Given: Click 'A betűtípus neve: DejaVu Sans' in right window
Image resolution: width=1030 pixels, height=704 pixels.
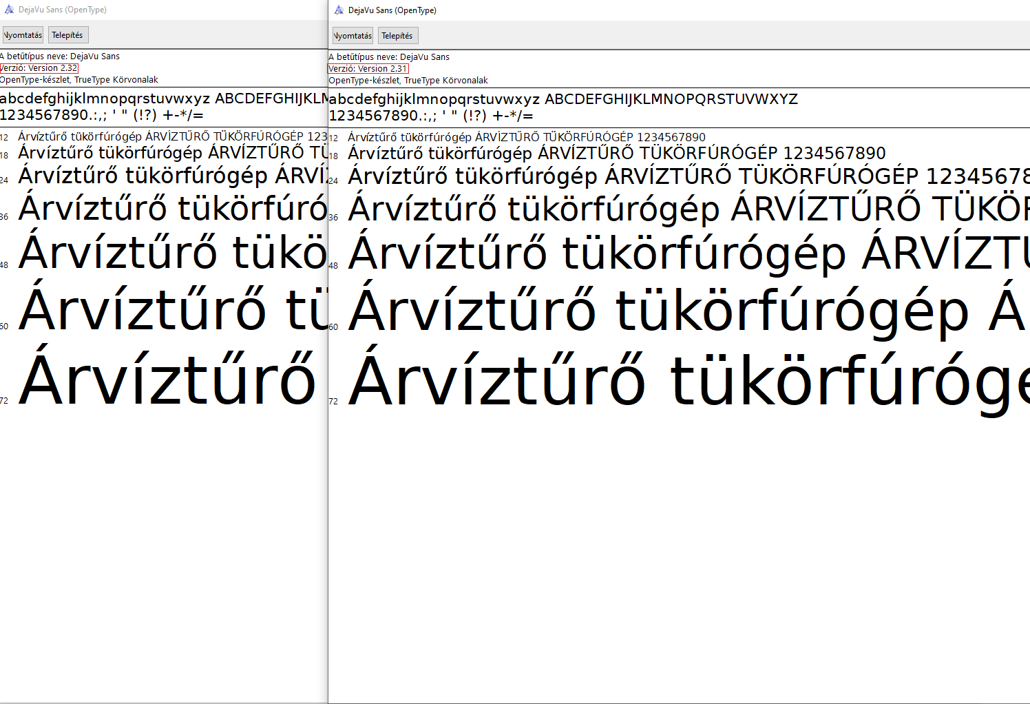Looking at the screenshot, I should click(390, 57).
